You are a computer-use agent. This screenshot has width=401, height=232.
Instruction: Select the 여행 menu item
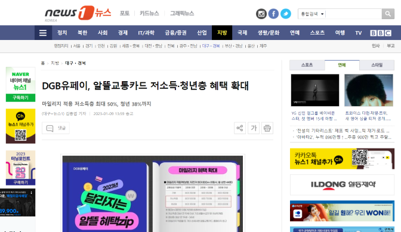click(x=340, y=33)
